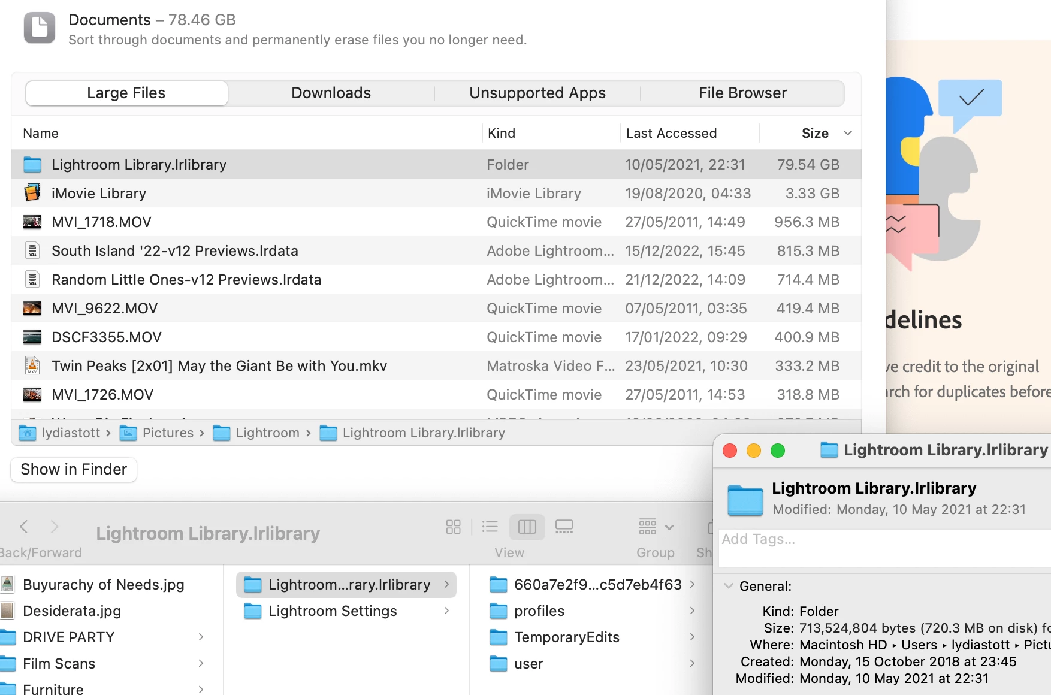
Task: Click large folder icon in Info window
Action: (745, 500)
